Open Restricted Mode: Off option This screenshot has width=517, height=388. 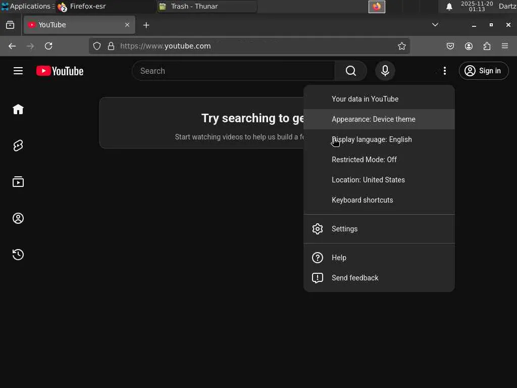pos(379,159)
